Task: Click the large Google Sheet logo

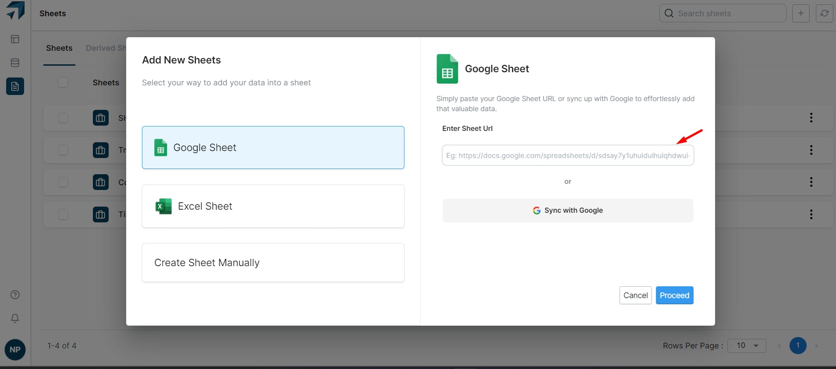Action: click(x=447, y=69)
